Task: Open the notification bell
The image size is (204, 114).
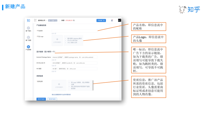Action: 112,20
